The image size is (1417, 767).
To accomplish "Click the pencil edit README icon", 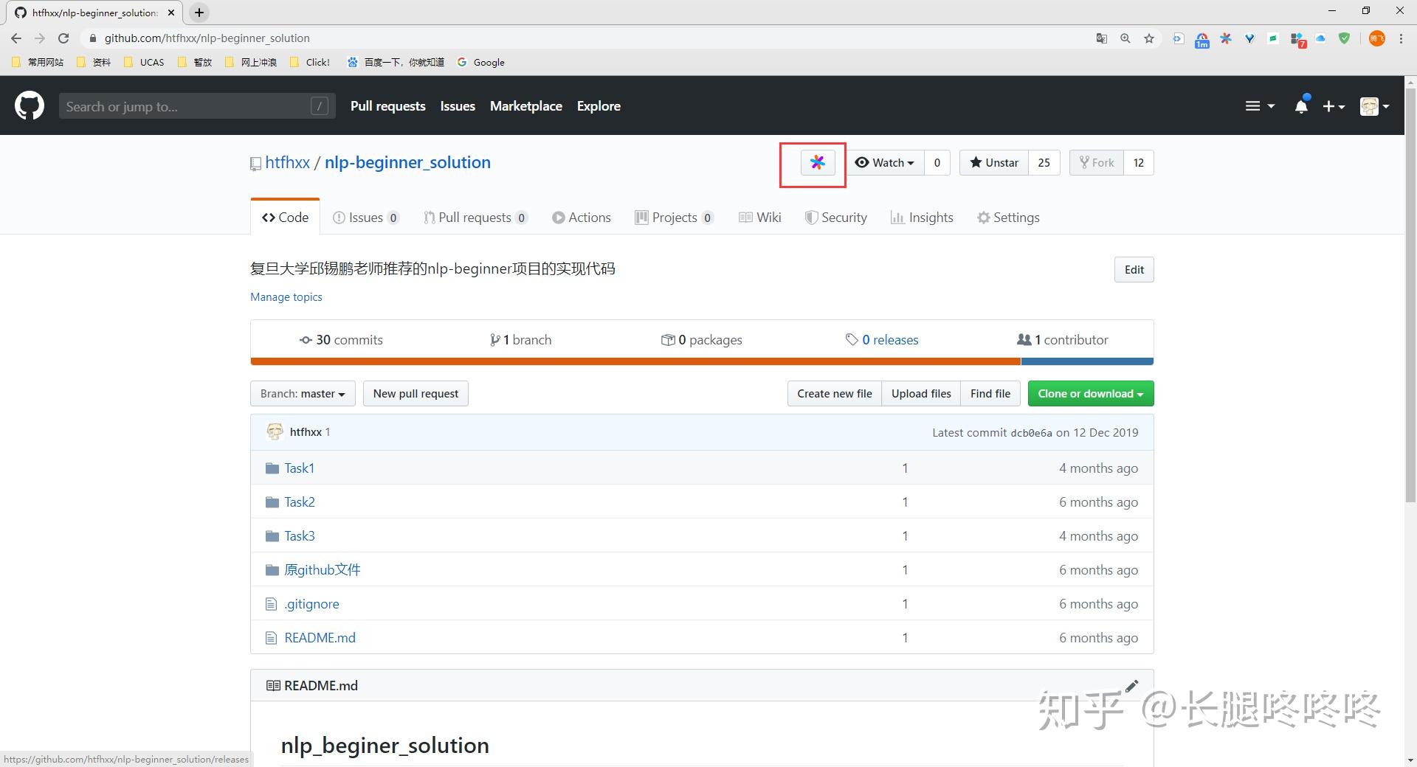I will tap(1131, 685).
